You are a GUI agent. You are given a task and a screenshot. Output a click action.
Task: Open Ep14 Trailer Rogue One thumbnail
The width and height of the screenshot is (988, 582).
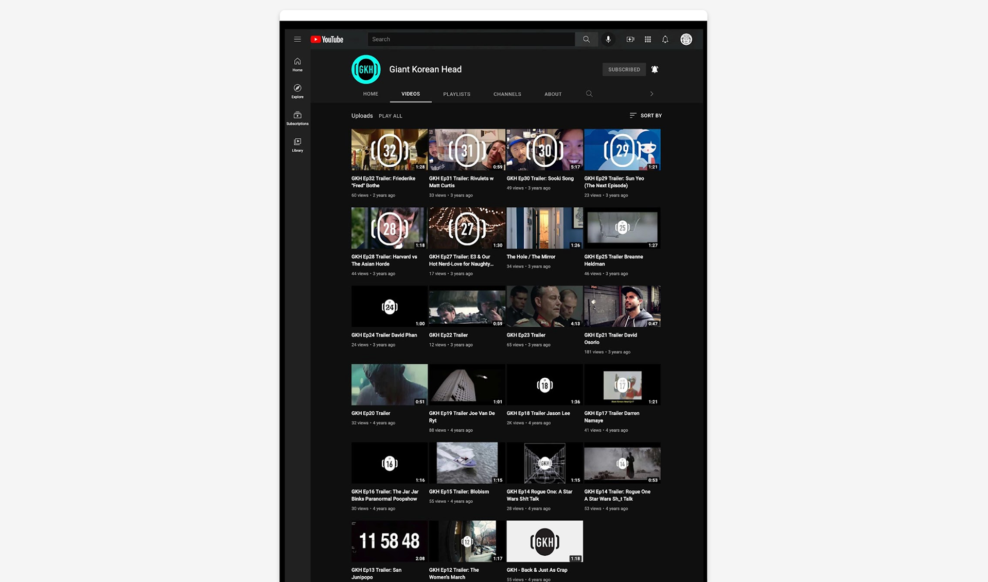tap(622, 463)
